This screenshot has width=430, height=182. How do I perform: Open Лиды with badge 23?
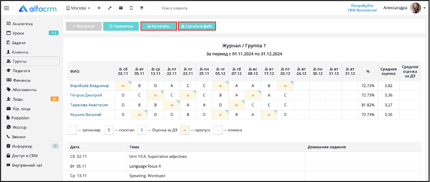[x=32, y=99]
